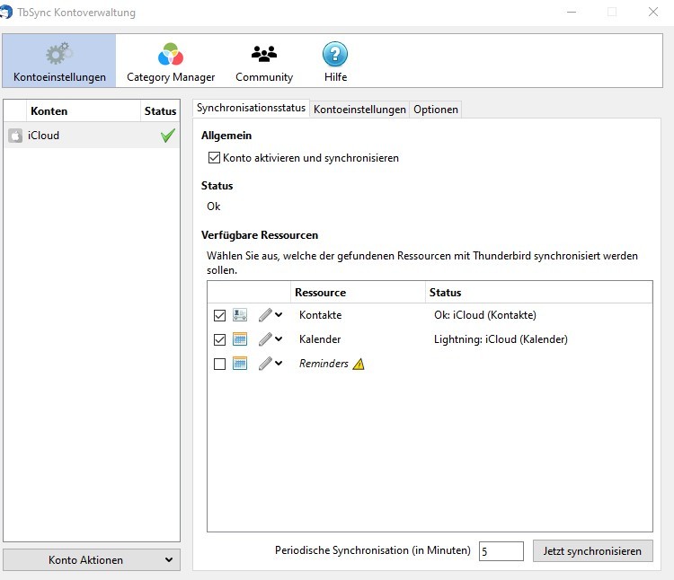Switch to the Optionen tab
Screen dimensions: 674x580
(x=436, y=109)
